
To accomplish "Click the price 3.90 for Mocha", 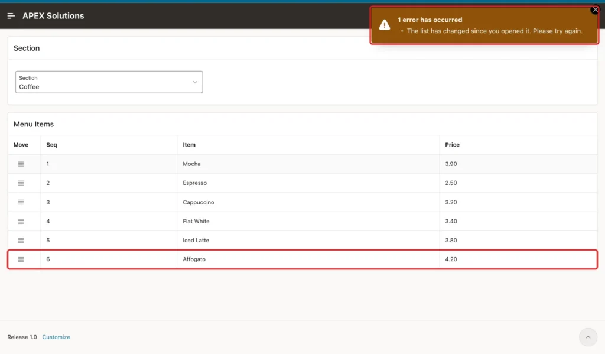I will pyautogui.click(x=451, y=164).
